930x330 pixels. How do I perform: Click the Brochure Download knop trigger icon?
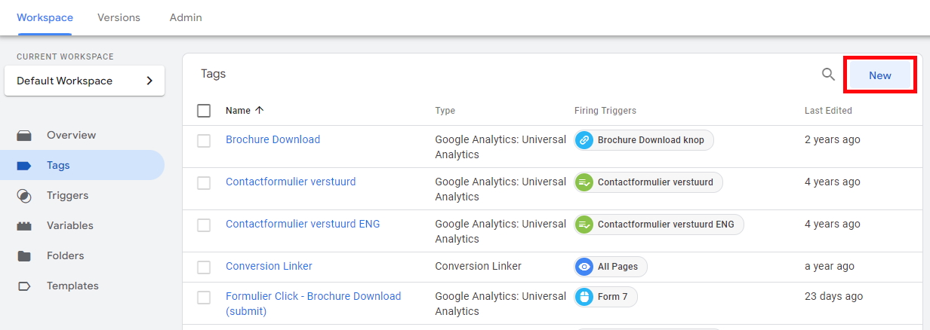[x=584, y=140]
